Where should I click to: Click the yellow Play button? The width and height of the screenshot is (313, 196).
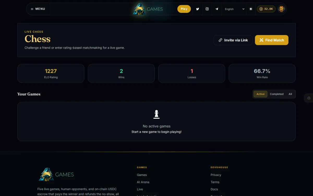coord(184,9)
